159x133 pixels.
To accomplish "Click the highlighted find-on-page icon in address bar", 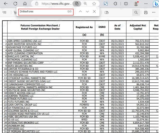I will pyautogui.click(x=77, y=4).
